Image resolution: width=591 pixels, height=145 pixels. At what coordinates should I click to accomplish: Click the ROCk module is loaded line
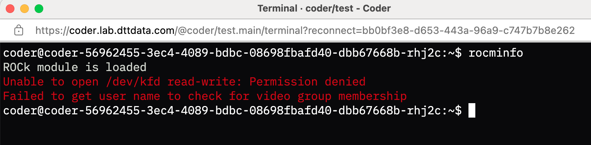click(75, 67)
